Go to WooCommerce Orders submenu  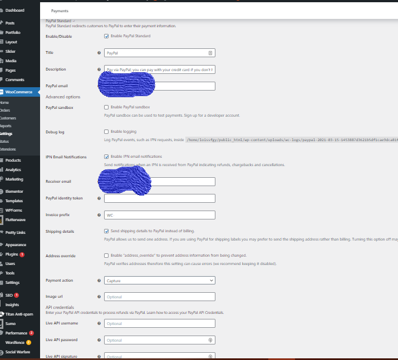click(x=5, y=111)
